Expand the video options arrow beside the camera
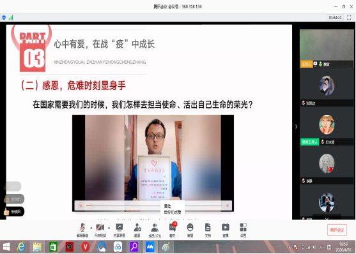This screenshot has height=254, width=356. click(109, 227)
